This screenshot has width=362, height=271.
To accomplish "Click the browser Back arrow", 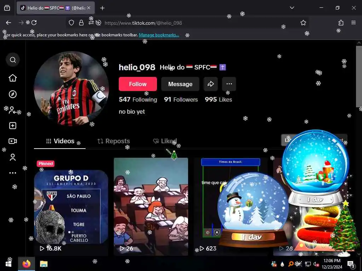I will pyautogui.click(x=8, y=23).
